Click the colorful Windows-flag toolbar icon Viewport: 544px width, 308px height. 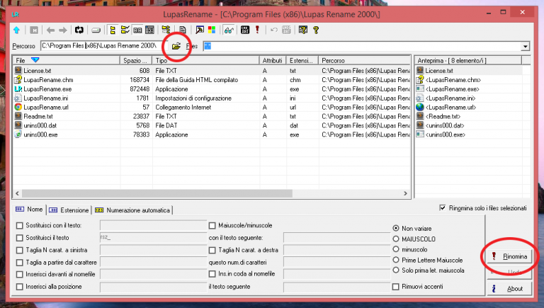pos(211,30)
